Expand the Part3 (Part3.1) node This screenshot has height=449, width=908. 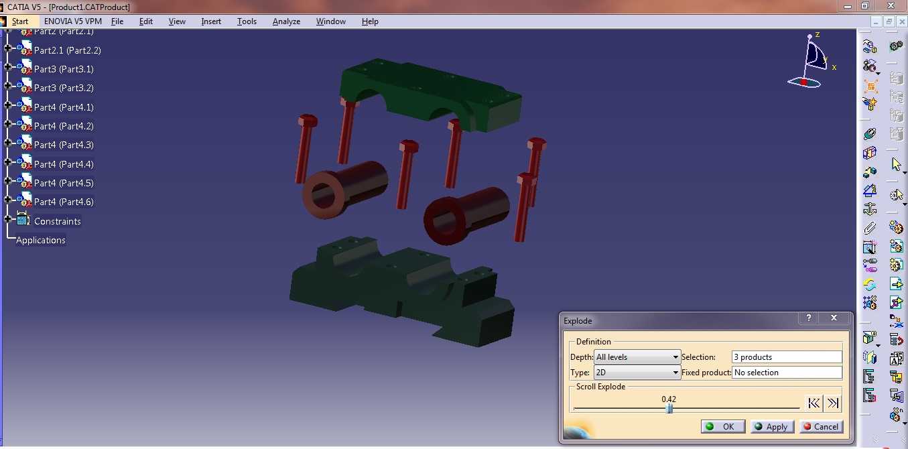(7, 67)
